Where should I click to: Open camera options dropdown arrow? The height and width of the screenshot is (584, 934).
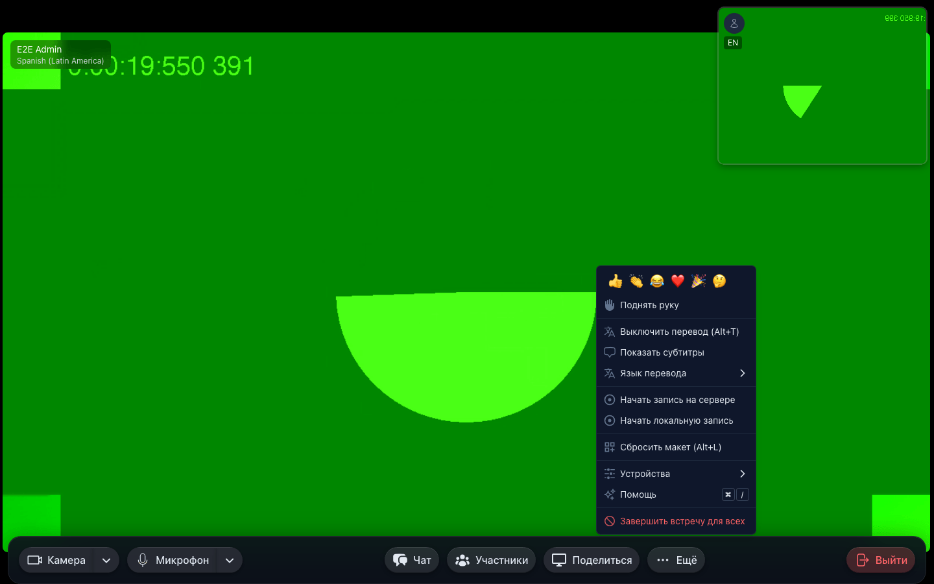(x=106, y=560)
